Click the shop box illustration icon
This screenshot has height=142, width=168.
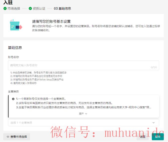16,25
